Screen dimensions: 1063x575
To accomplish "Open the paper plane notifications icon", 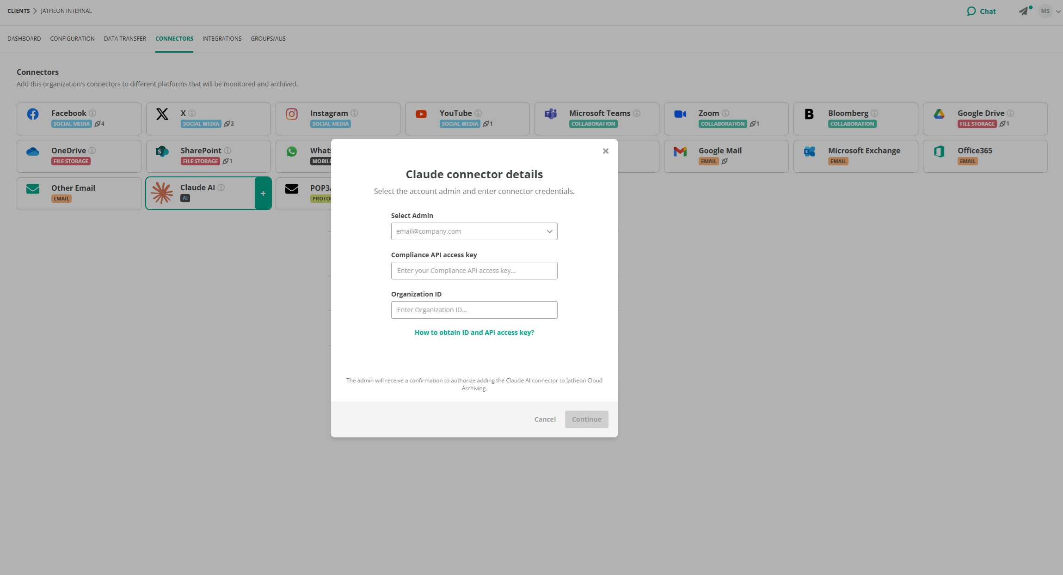I will point(1024,11).
